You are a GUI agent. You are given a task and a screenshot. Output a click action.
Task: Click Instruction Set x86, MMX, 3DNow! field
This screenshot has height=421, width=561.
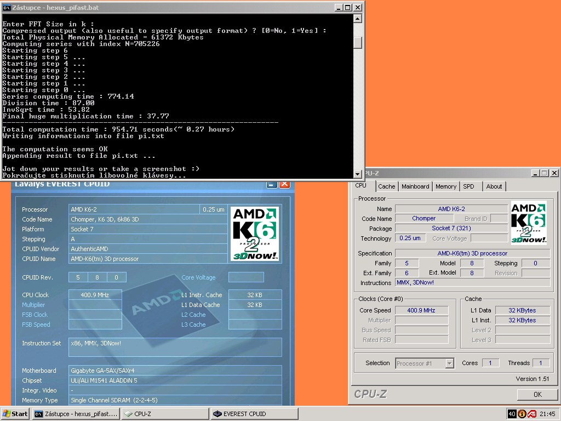[175, 347]
